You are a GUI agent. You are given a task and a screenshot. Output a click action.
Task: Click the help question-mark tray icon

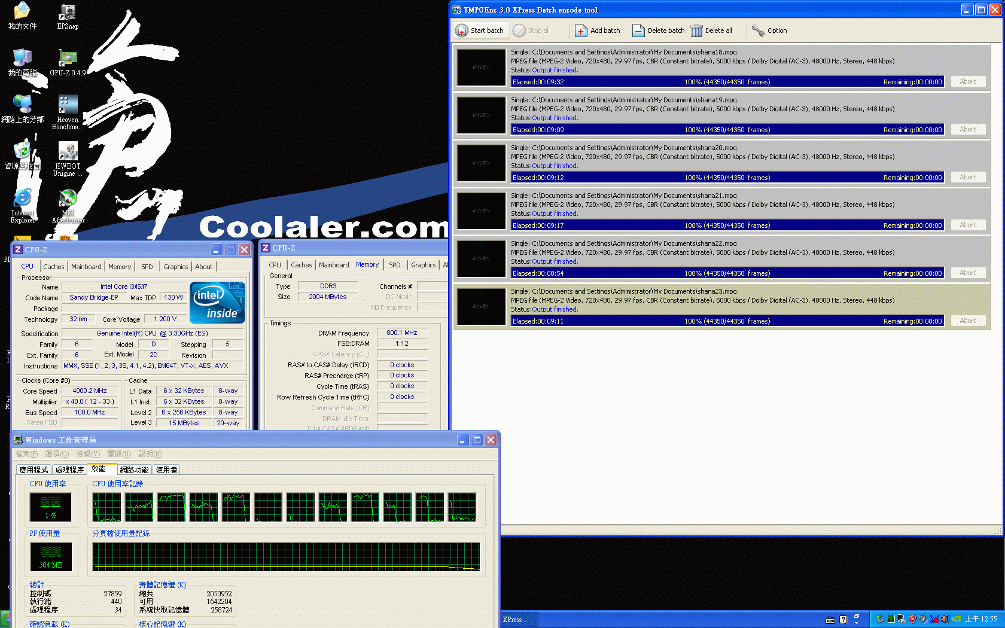point(843,620)
